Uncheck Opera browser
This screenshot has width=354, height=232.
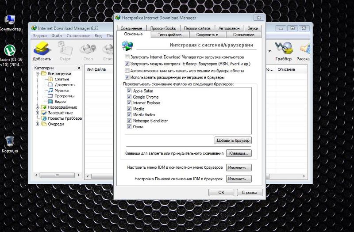[129, 126]
